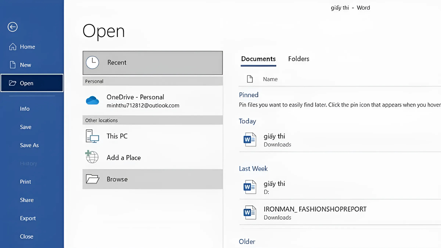
Task: Select the Documents tab
Action: pyautogui.click(x=258, y=59)
